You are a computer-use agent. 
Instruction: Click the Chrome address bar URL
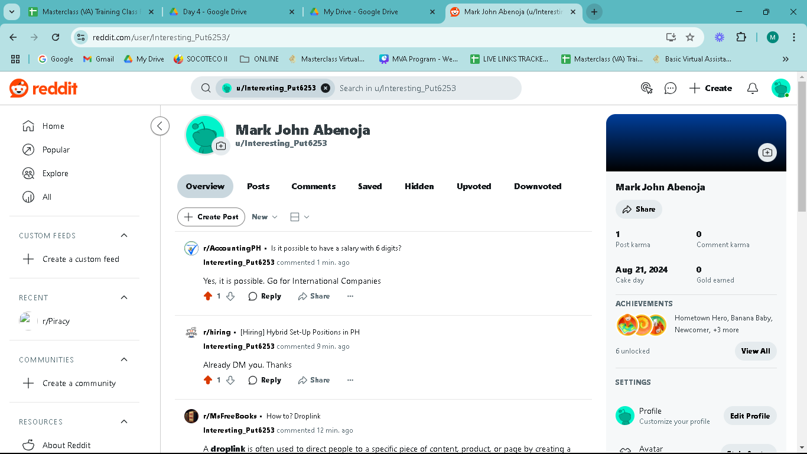point(161,37)
